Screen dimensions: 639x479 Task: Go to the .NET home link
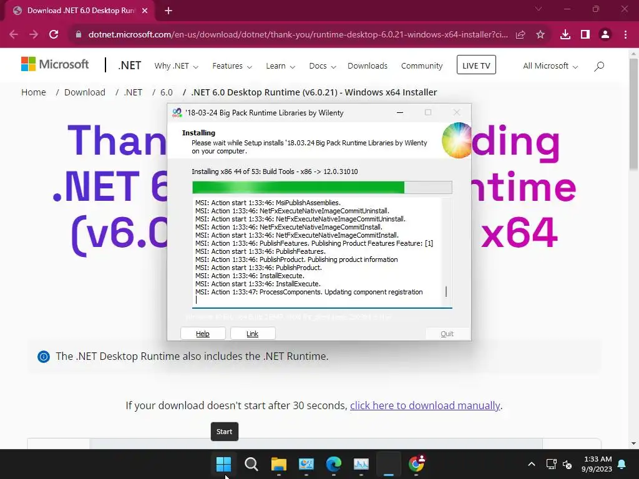coord(129,65)
